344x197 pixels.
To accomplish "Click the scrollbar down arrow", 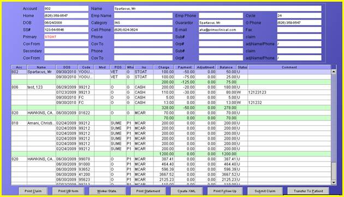I will [334, 182].
